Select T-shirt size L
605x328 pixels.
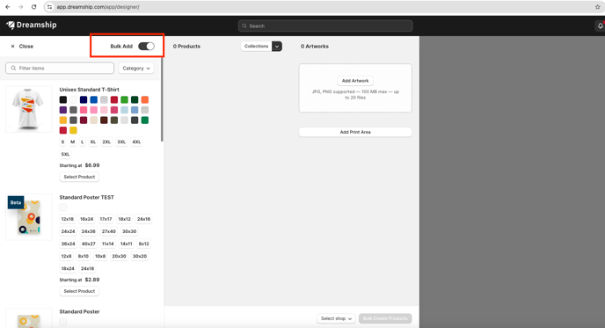[82, 142]
